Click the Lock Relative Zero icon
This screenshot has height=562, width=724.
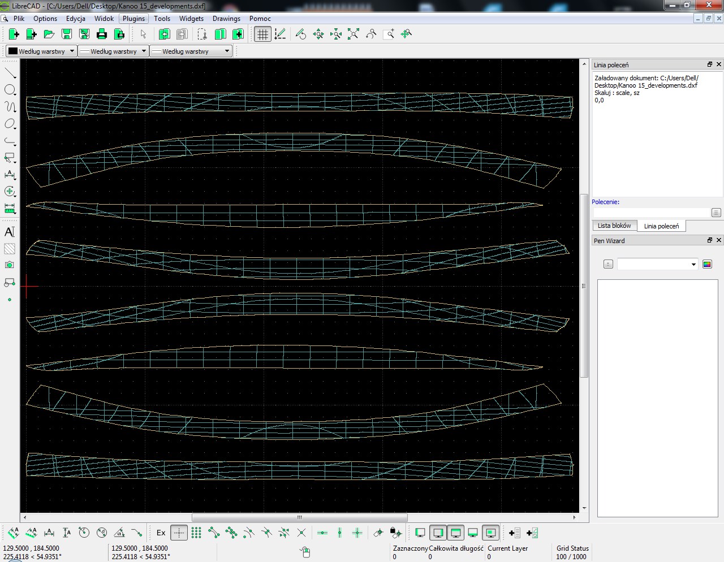click(x=396, y=533)
